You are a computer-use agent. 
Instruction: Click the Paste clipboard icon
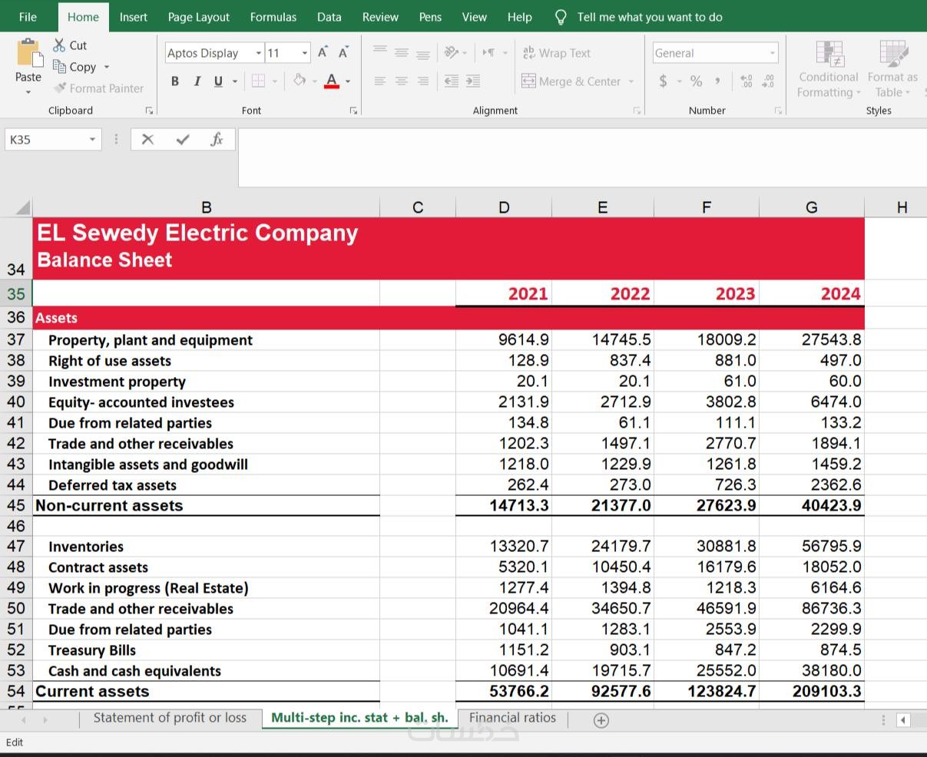point(28,54)
